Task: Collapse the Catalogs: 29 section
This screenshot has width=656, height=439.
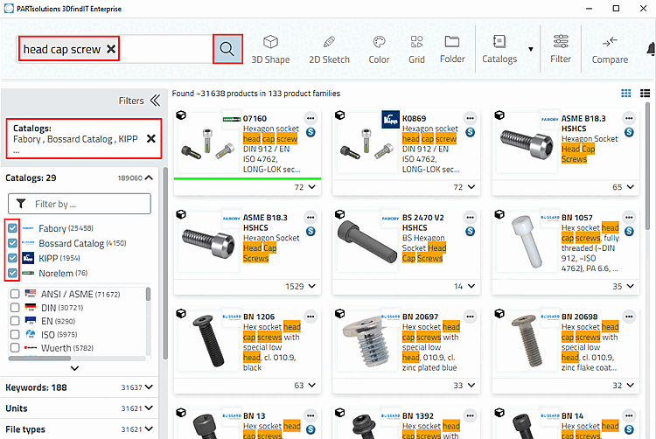Action: (149, 178)
